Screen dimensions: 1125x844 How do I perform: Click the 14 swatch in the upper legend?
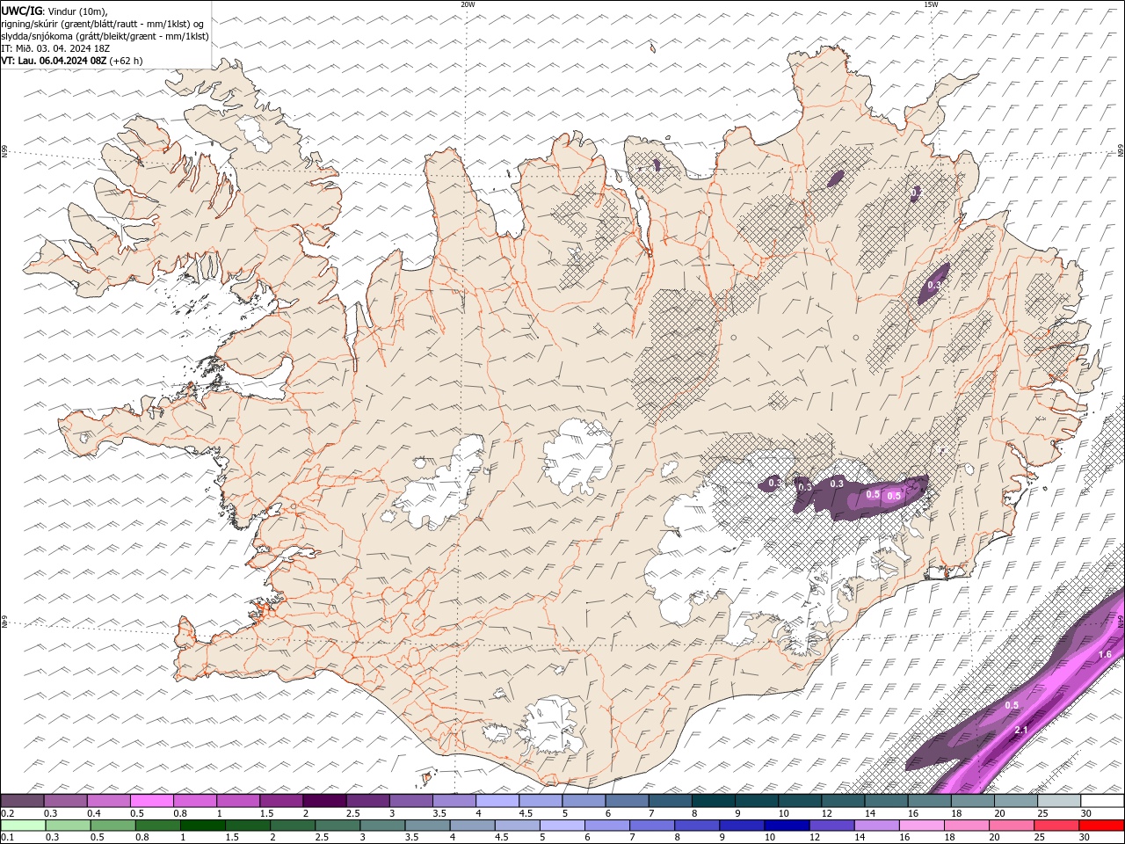click(x=886, y=801)
